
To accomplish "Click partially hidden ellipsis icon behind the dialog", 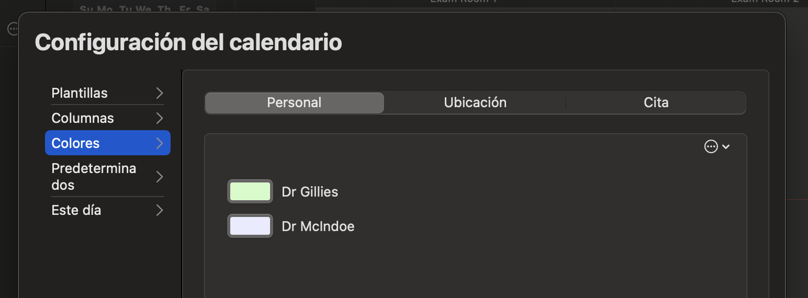I will tap(13, 29).
